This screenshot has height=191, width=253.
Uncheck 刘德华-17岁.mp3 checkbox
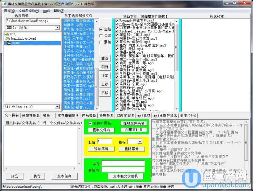click(x=117, y=102)
